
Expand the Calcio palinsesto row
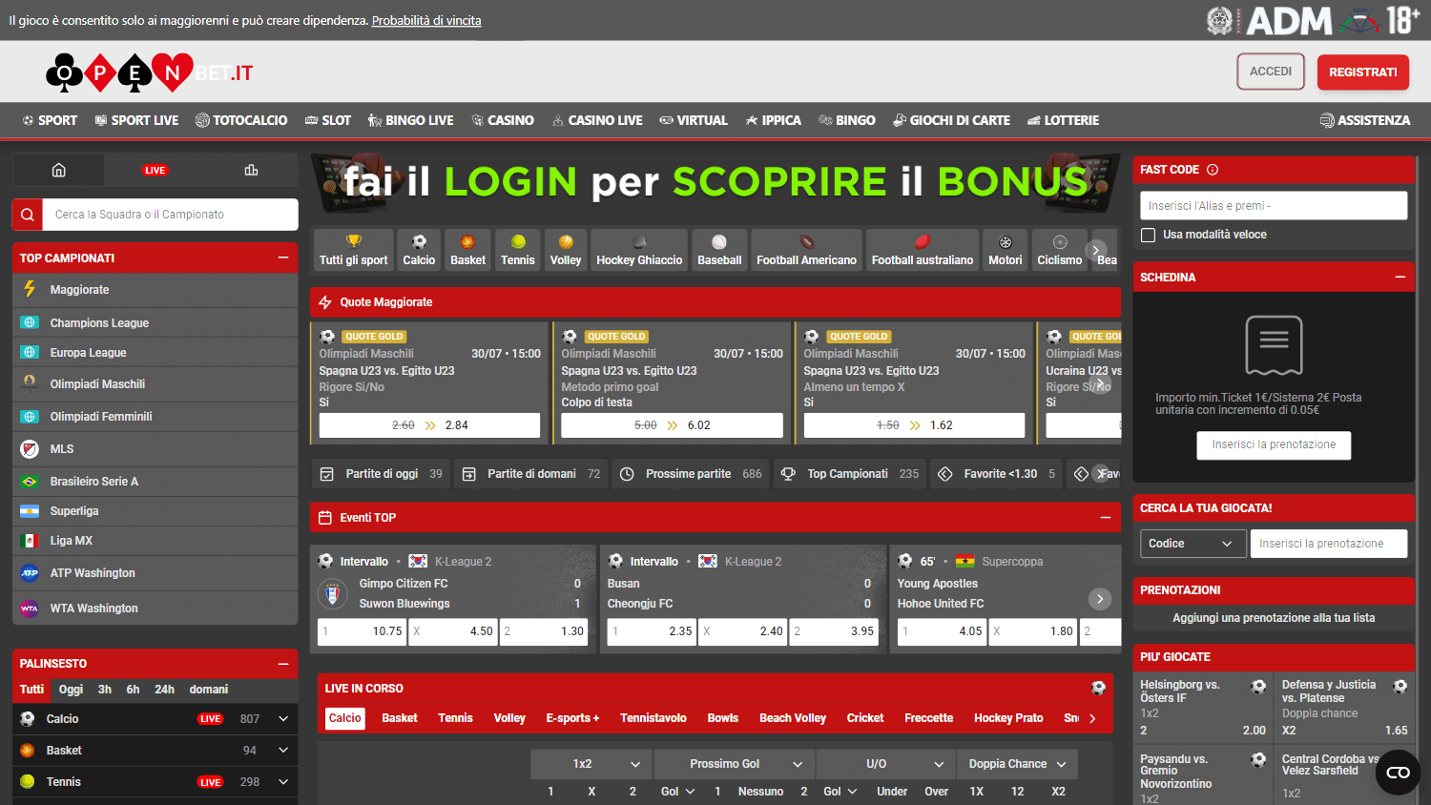(x=283, y=719)
